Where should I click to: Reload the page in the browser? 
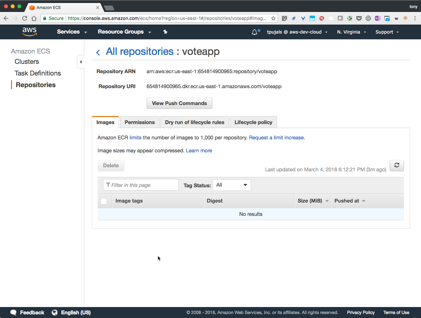[25, 18]
